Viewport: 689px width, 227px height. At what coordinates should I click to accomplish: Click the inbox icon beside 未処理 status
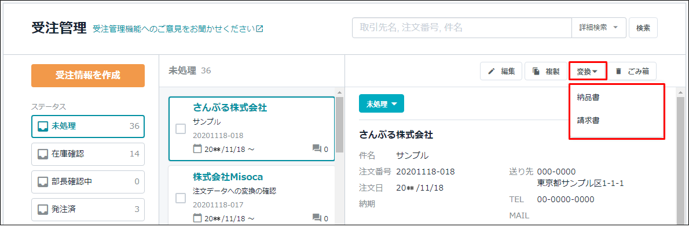click(x=43, y=126)
